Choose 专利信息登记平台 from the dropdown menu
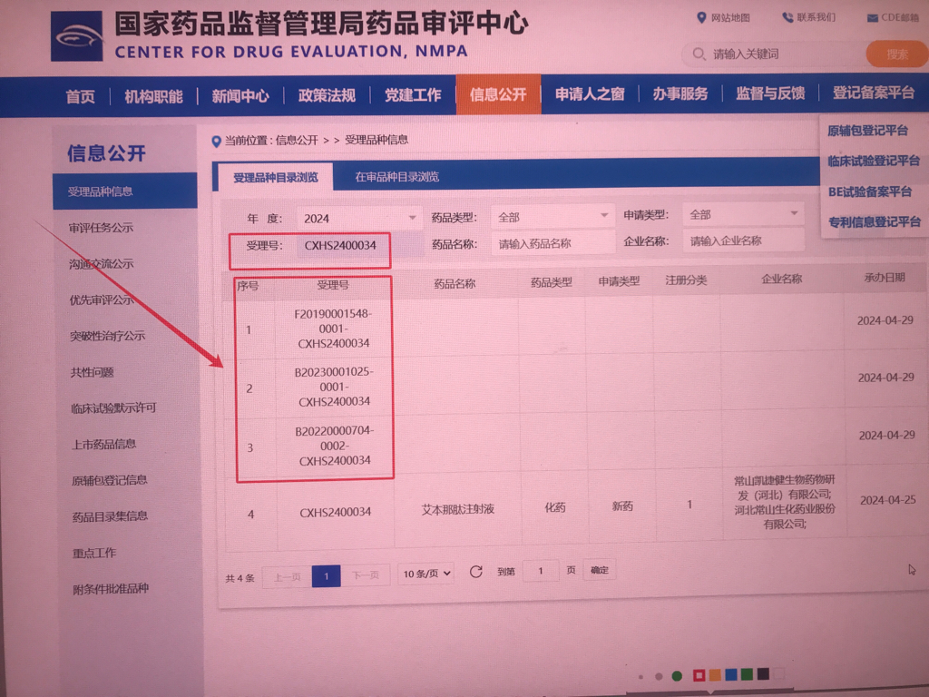This screenshot has width=929, height=697. [x=874, y=222]
